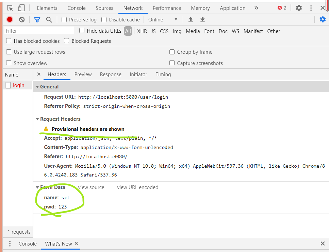Filter requests by XHR
Image resolution: width=329 pixels, height=252 pixels.
[142, 31]
